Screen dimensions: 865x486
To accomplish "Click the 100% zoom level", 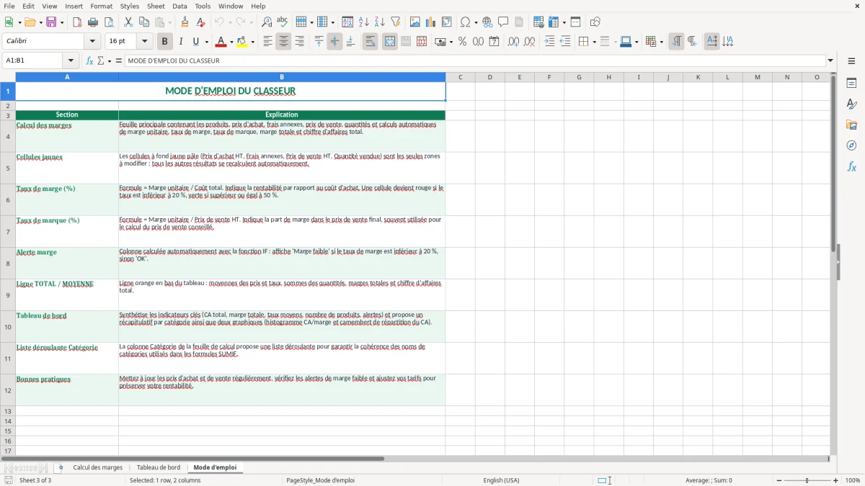I will (853, 480).
